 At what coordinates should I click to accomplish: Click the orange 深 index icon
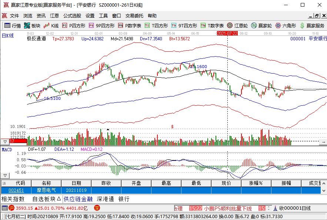click(97, 208)
